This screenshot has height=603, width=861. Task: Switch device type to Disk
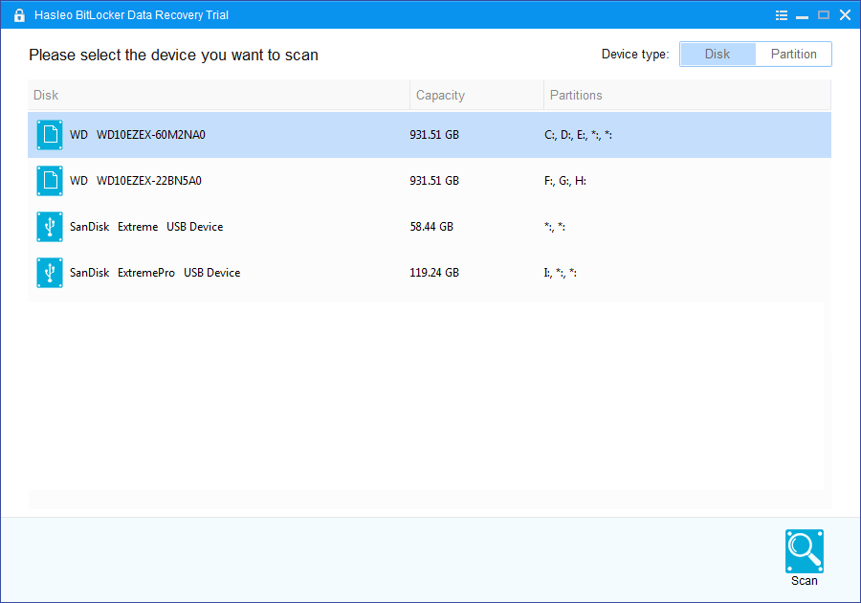coord(717,54)
